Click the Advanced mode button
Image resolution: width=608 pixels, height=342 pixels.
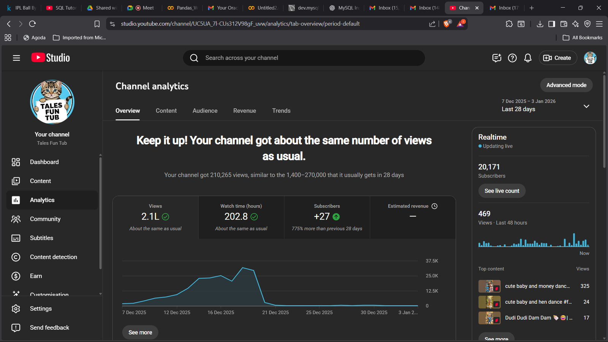[566, 85]
